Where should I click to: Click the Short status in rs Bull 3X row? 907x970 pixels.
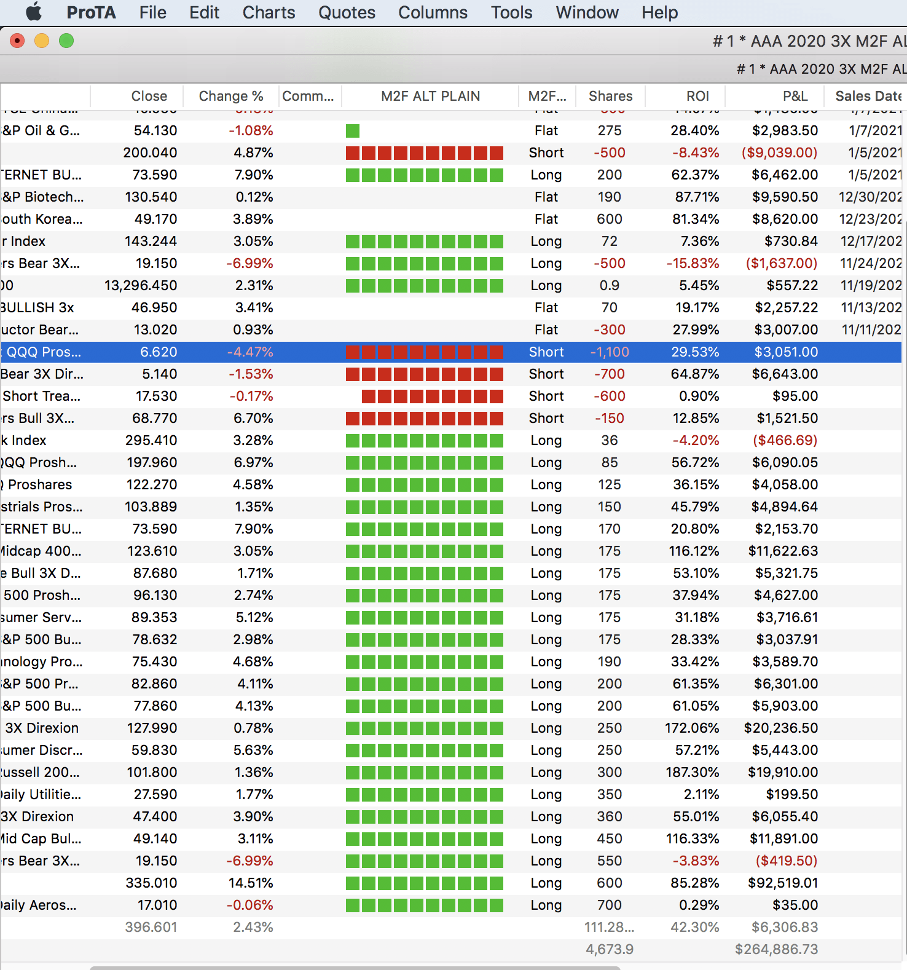click(546, 419)
